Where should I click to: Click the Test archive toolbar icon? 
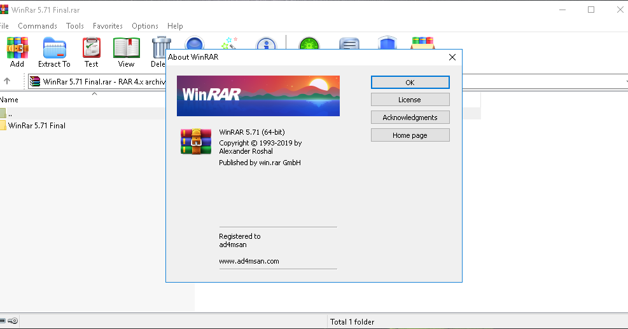92,48
